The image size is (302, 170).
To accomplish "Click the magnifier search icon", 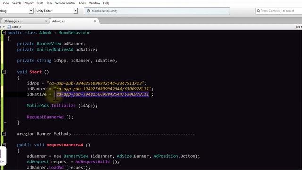I will tap(258, 11).
